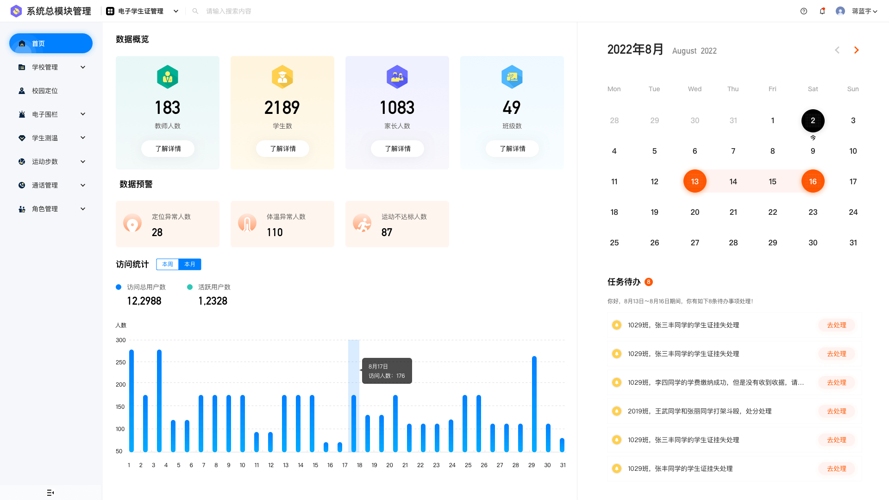The width and height of the screenshot is (889, 500).
Task: Click 了解详情 under 学生数
Action: click(x=282, y=149)
